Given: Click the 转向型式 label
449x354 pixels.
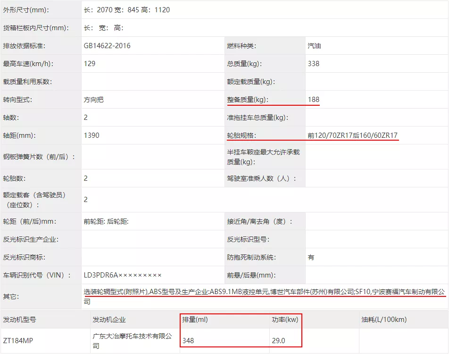Looking at the screenshot, I should point(17,100).
